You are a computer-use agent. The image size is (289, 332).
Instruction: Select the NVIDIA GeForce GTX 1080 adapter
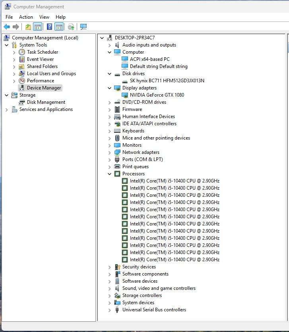click(157, 95)
